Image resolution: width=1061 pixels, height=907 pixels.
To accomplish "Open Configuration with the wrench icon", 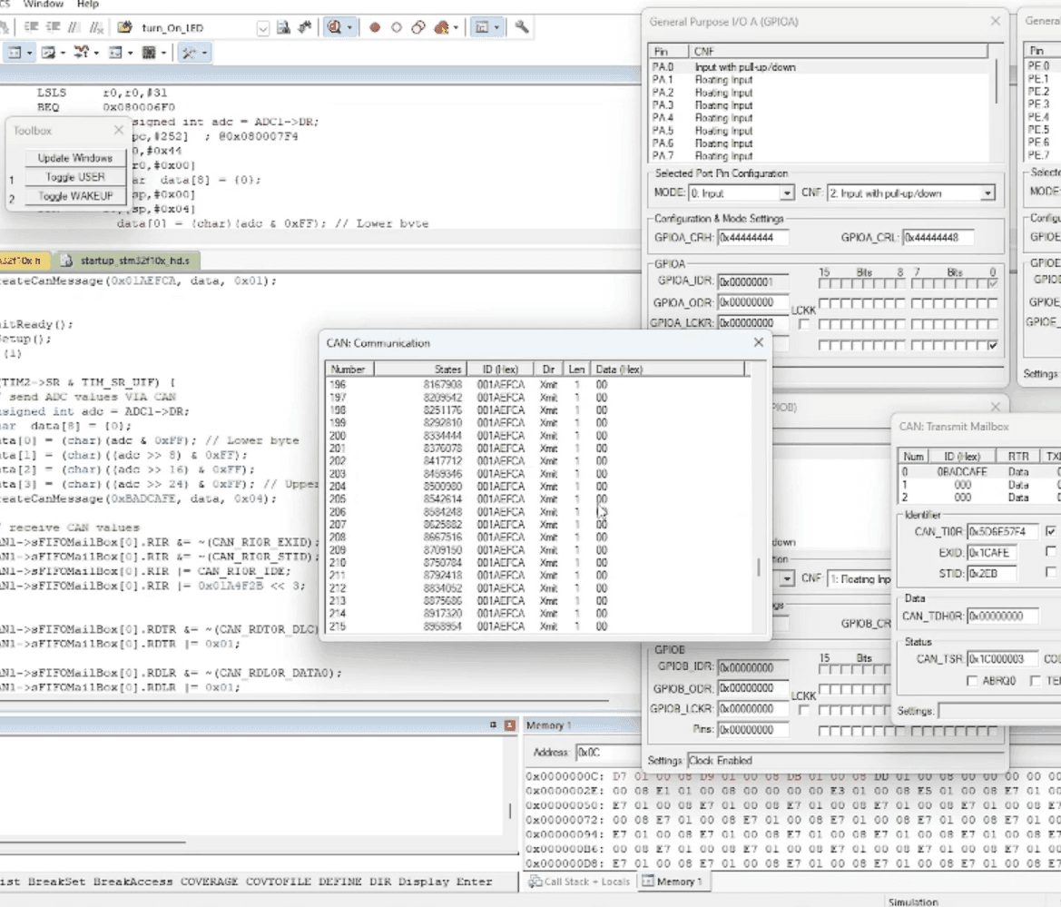I will [x=522, y=27].
